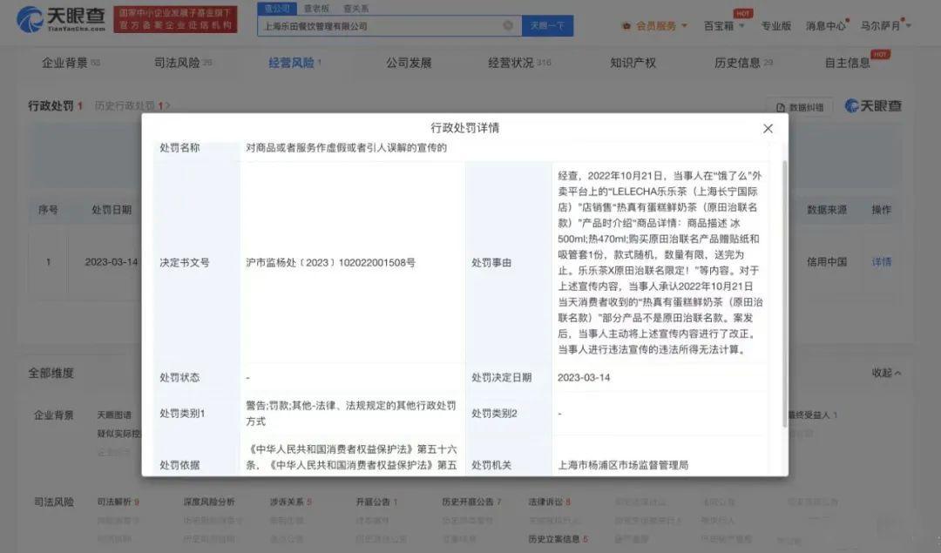Open the 会员服务 dropdown
Viewport: 941px width, 553px height.
[655, 26]
